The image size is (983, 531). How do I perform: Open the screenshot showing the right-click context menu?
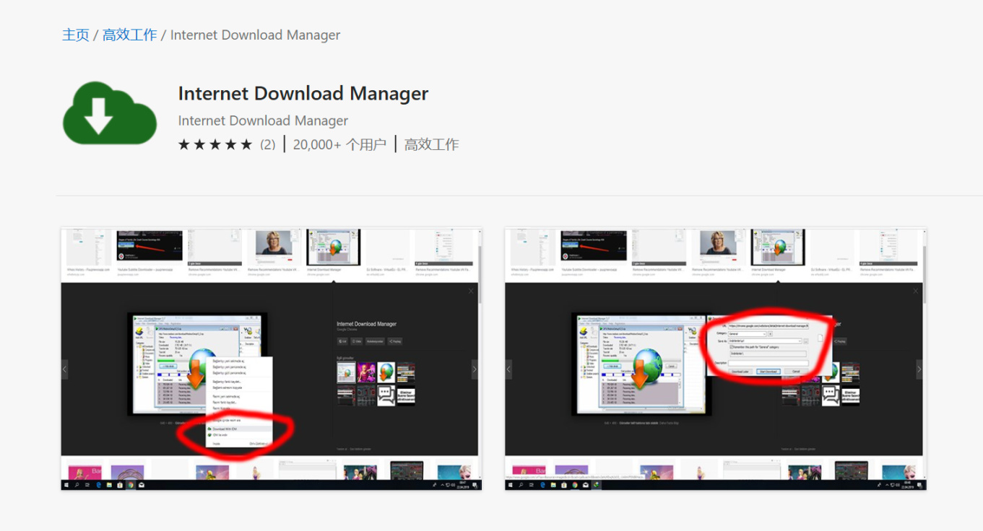269,359
